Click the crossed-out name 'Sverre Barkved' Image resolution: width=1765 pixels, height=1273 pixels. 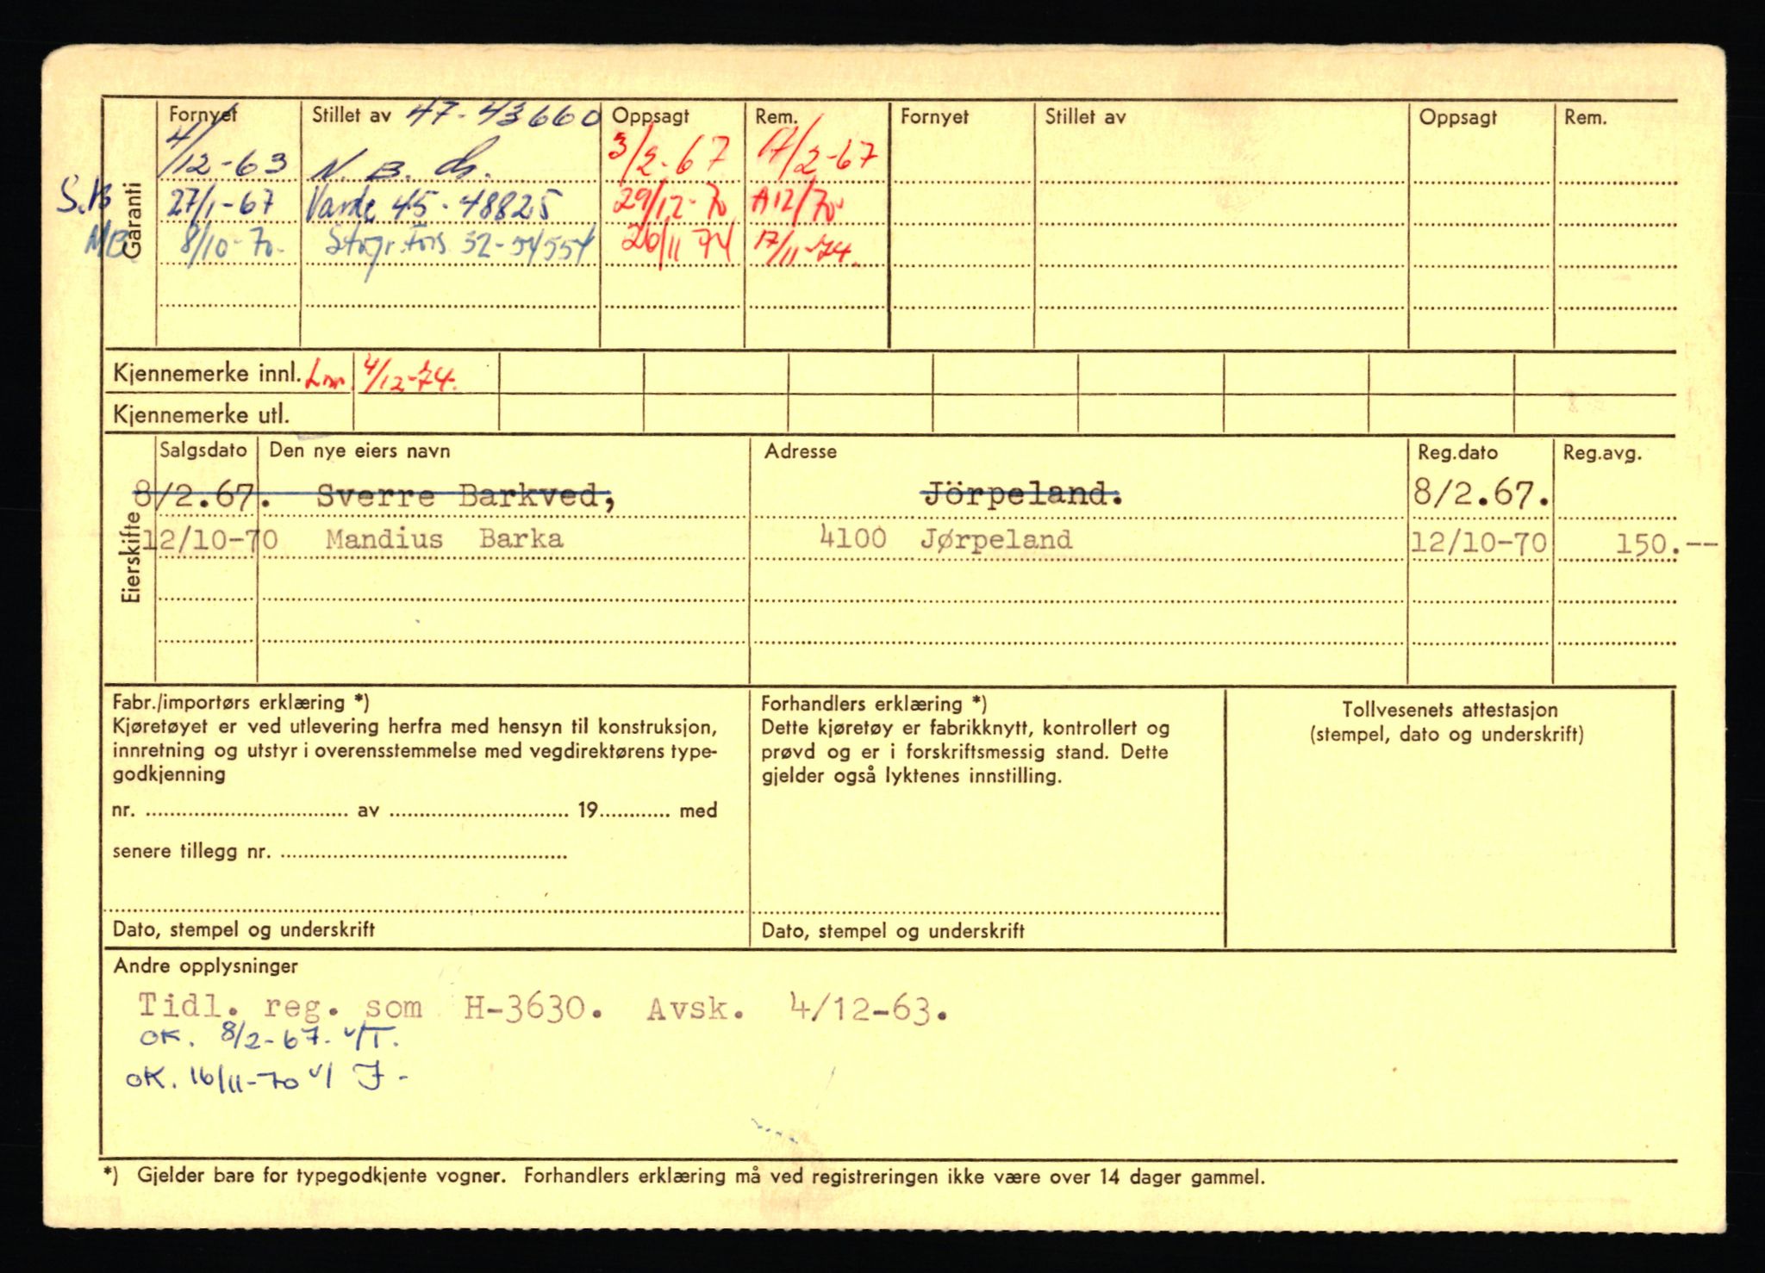click(x=464, y=496)
